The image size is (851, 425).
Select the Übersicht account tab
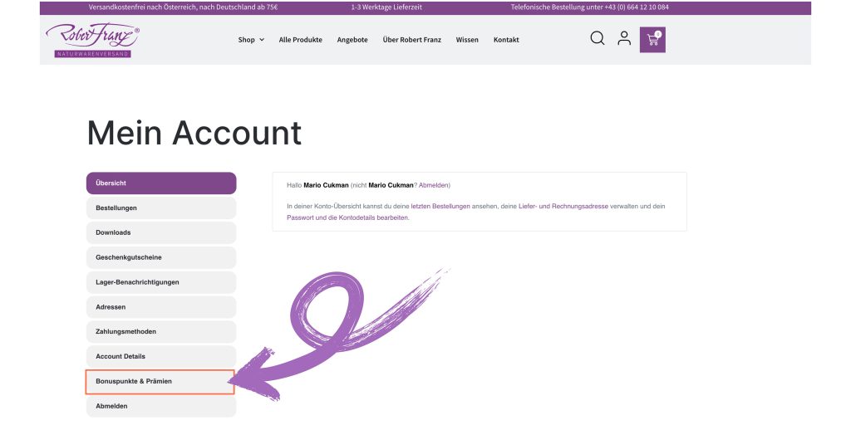click(161, 183)
